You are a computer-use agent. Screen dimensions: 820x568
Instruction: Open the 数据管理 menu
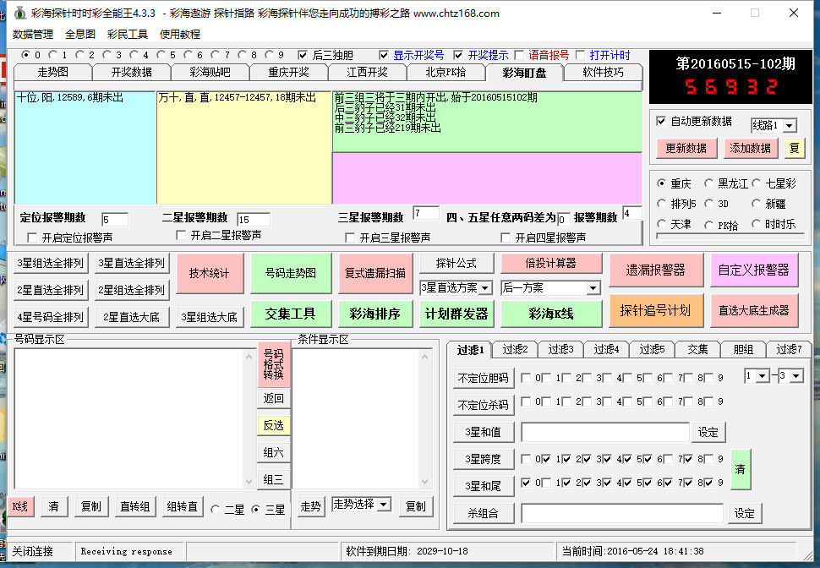pos(33,35)
